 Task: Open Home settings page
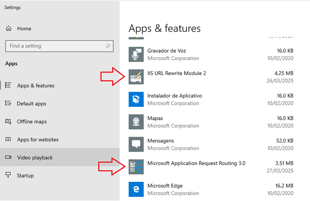click(x=60, y=28)
